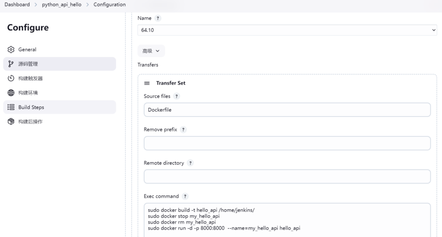Click the 构建环境 globe icon
Image resolution: width=442 pixels, height=237 pixels.
[x=11, y=93]
